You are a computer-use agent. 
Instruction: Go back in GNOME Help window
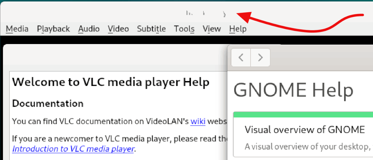pyautogui.click(x=241, y=57)
